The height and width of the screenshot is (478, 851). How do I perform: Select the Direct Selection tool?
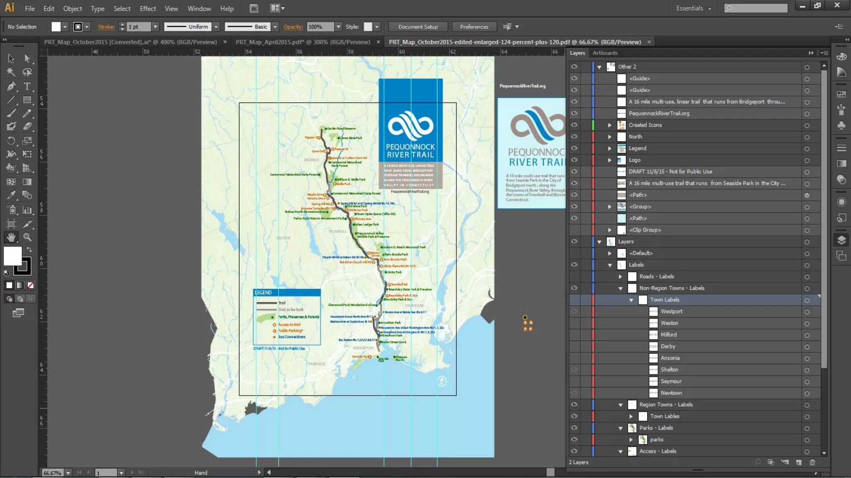[27, 59]
